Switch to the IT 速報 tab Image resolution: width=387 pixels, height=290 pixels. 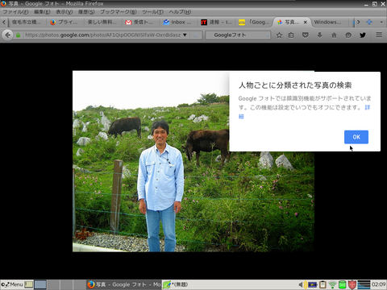click(x=216, y=22)
